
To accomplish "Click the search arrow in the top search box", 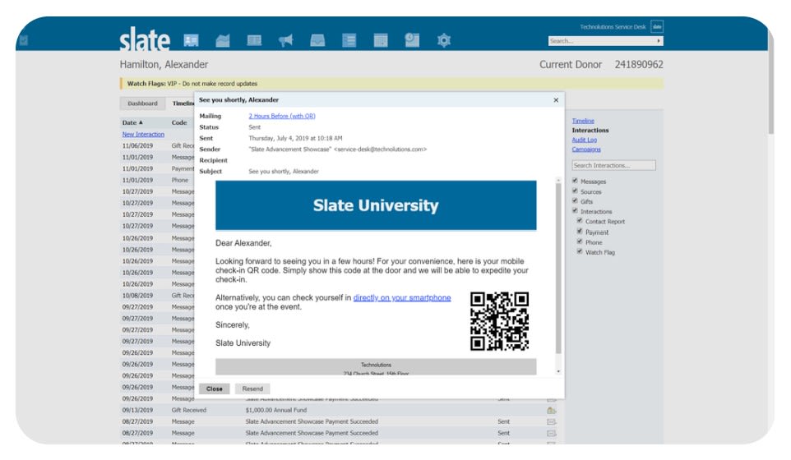I will coord(659,41).
